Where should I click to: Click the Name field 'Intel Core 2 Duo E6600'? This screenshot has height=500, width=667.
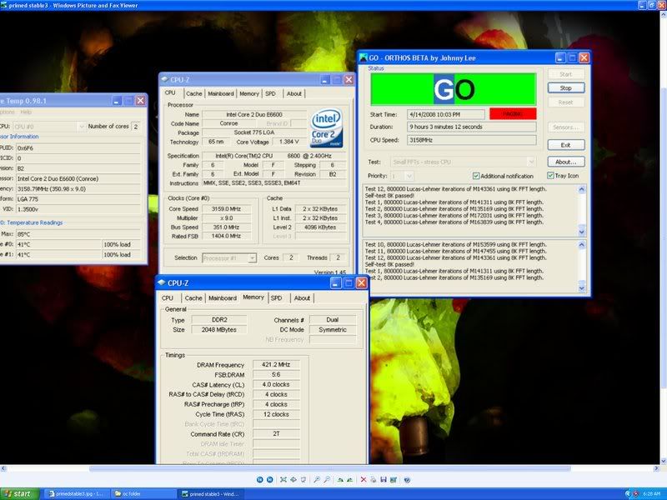point(254,114)
